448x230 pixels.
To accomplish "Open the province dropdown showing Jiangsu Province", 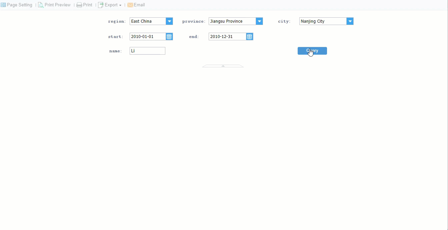I will click(x=259, y=21).
